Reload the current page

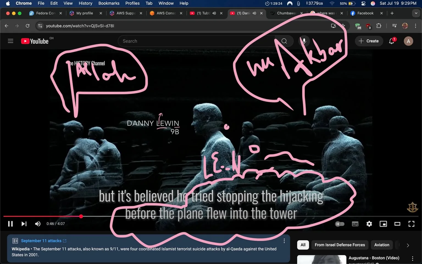27,26
